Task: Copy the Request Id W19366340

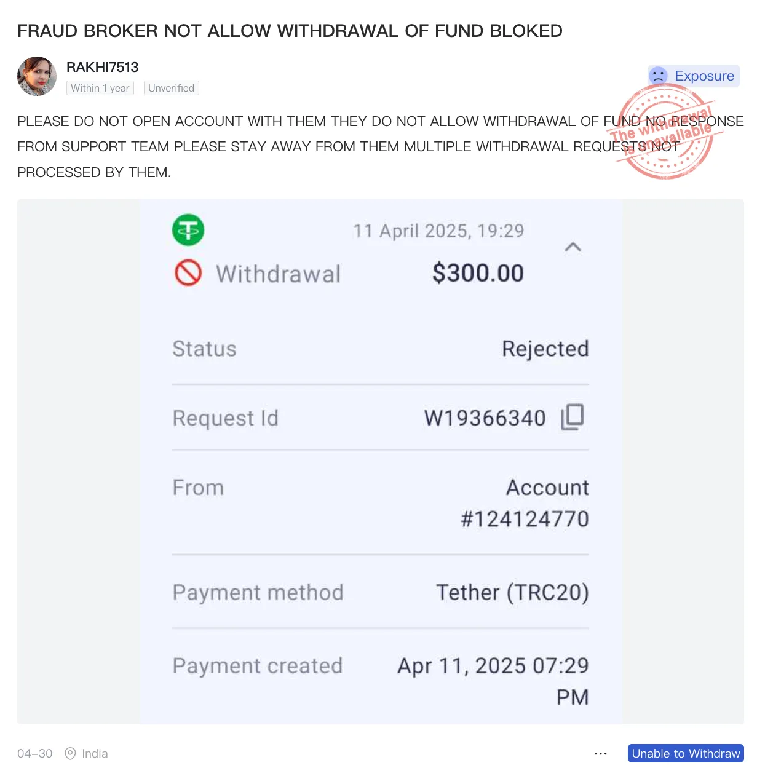Action: (572, 418)
